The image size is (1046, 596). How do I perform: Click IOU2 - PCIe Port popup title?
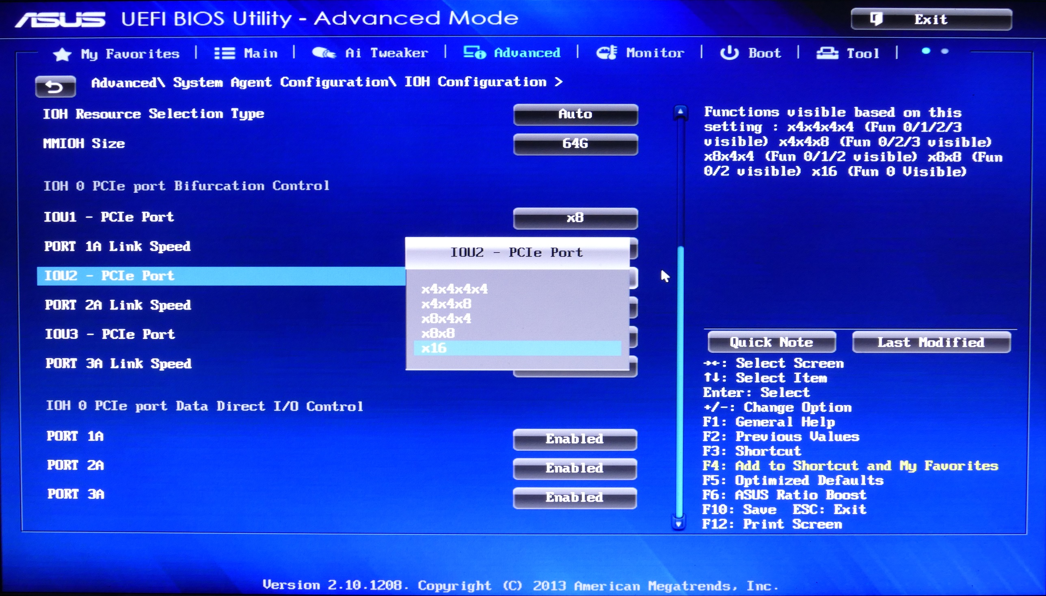(517, 252)
